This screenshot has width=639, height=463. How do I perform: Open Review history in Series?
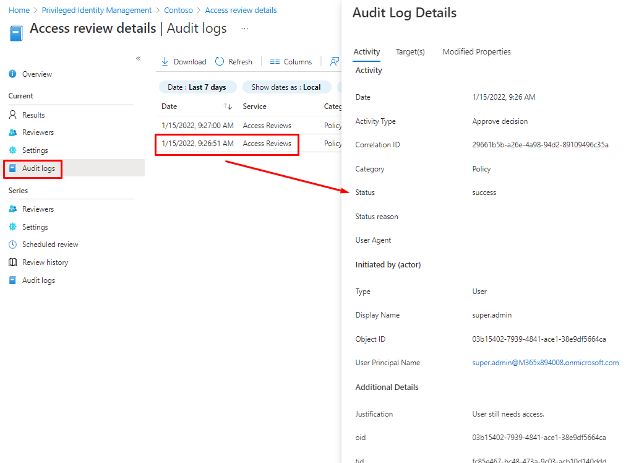click(x=45, y=262)
